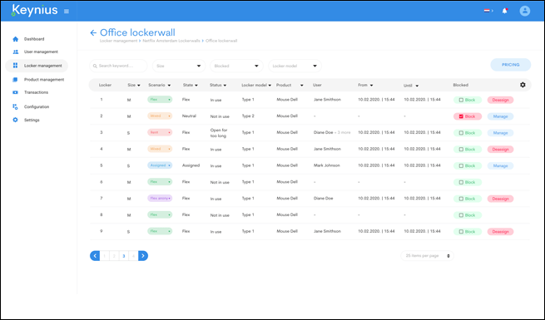Click the Dashboard home icon in sidebar
The height and width of the screenshot is (320, 545).
click(15, 39)
